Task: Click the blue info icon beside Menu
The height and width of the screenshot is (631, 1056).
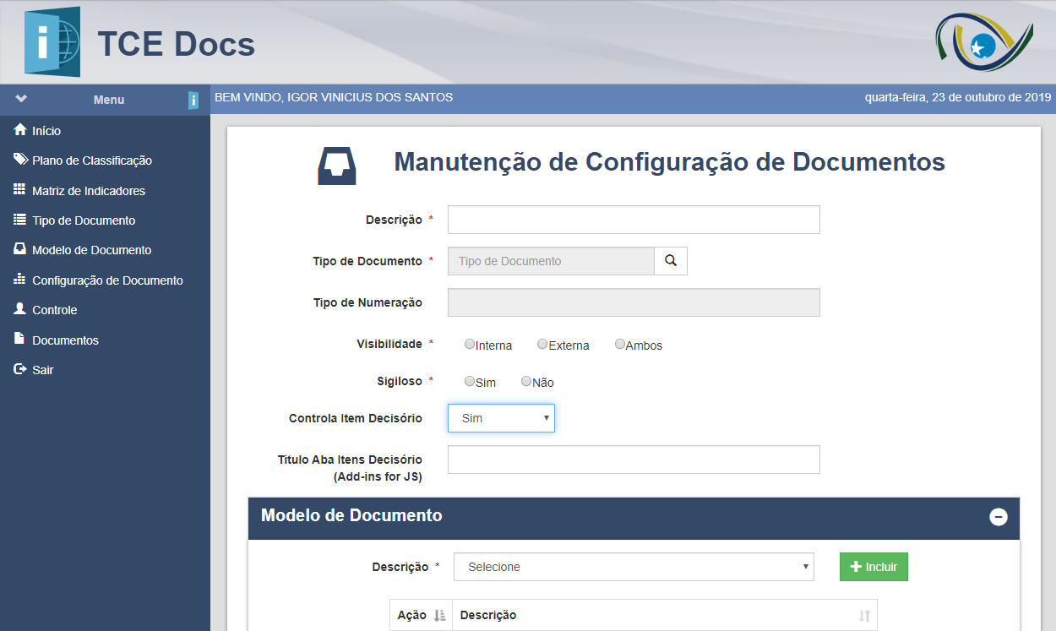Action: 193,101
